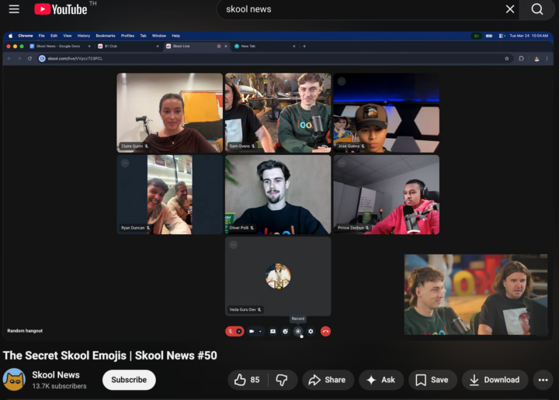The image size is (559, 400).
Task: Open the Chrome menu in menu bar
Action: [x=26, y=36]
